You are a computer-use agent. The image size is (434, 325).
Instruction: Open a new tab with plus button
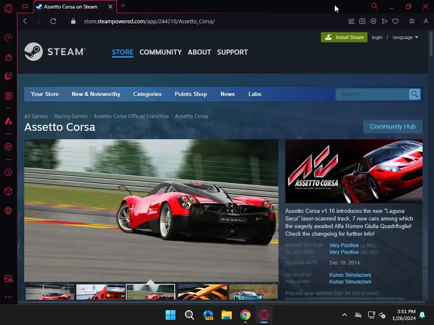click(x=123, y=6)
